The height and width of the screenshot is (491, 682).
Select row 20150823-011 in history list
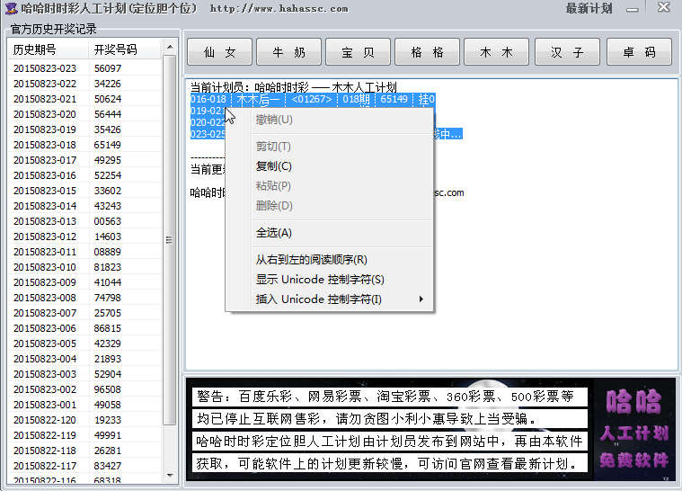click(x=84, y=252)
